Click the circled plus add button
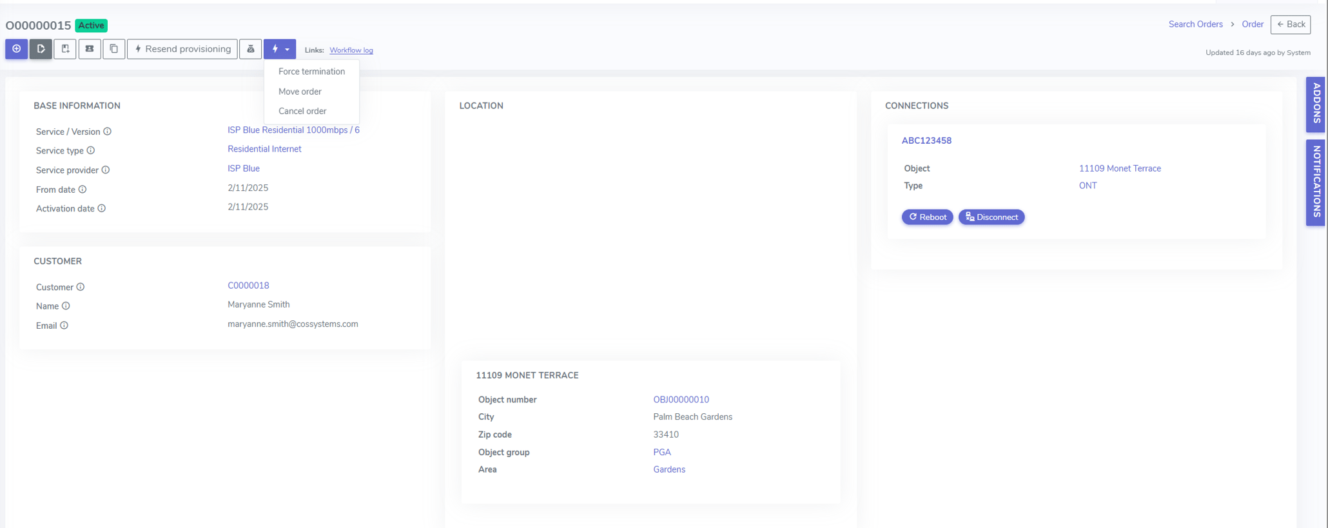The width and height of the screenshot is (1328, 528). 16,49
